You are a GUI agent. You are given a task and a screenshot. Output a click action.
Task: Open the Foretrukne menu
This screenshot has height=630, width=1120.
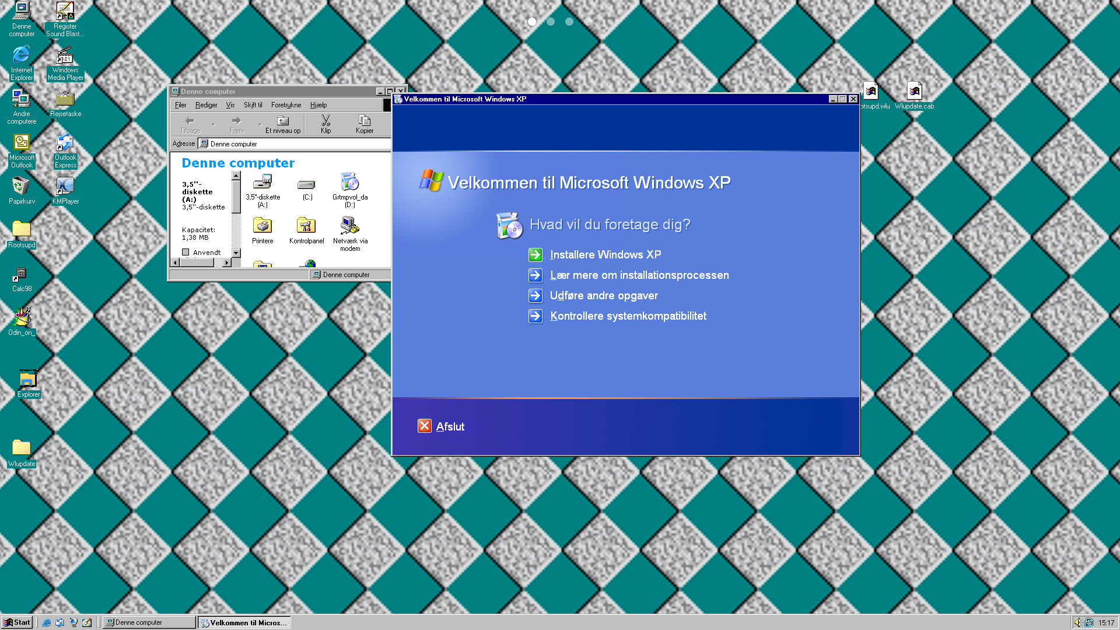coord(286,105)
